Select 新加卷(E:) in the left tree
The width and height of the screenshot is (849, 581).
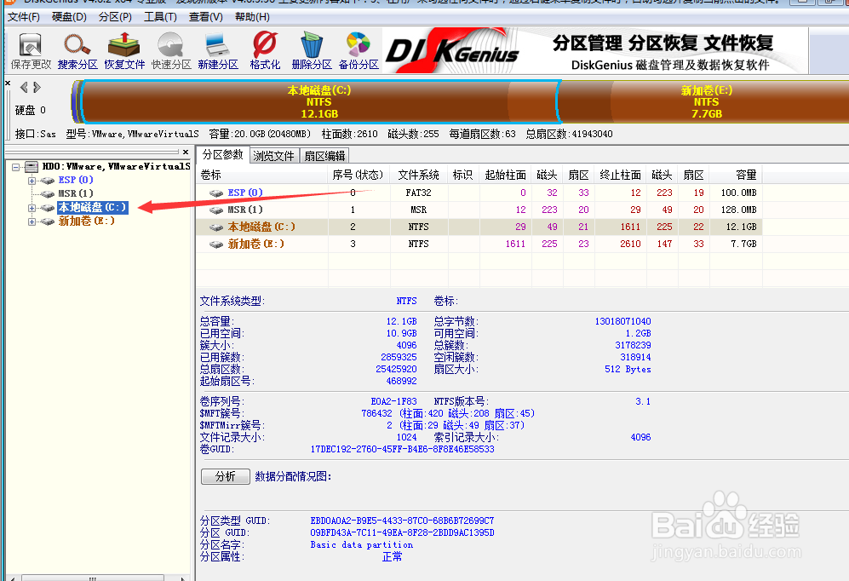87,221
